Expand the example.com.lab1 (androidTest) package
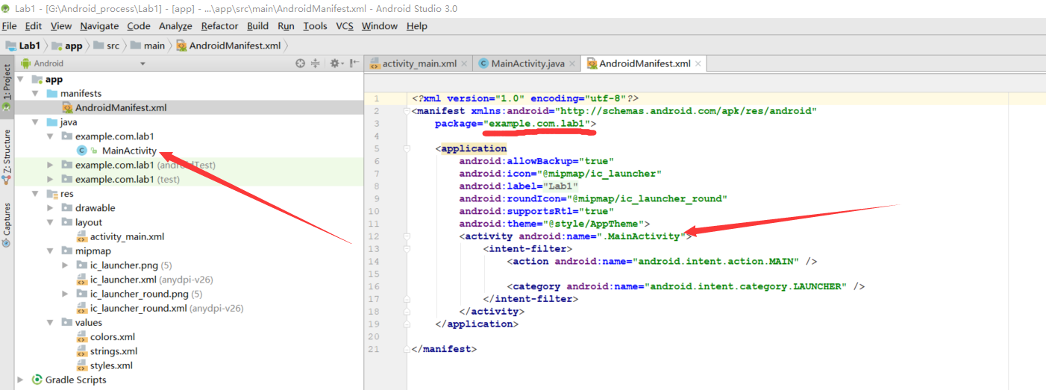Image resolution: width=1046 pixels, height=390 pixels. (x=50, y=165)
